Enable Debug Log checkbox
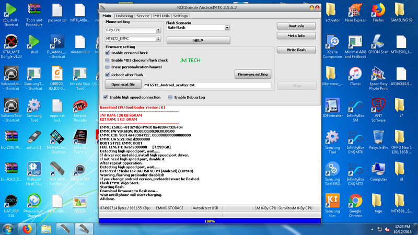The height and width of the screenshot is (235, 418). click(170, 97)
